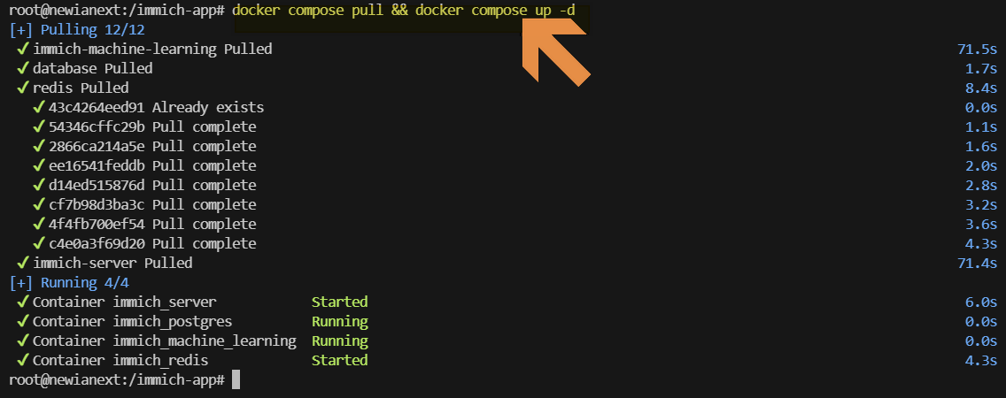Click the terminal cursor at bottom prompt
The image size is (1006, 398).
236,379
